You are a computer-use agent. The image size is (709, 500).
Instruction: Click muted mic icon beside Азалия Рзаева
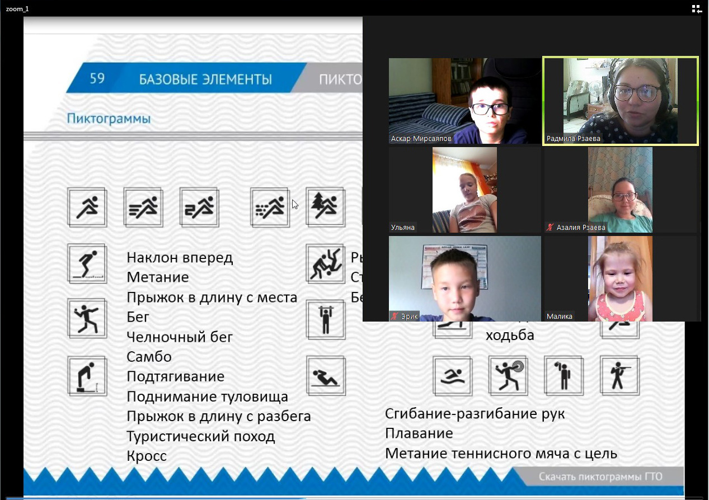point(551,228)
